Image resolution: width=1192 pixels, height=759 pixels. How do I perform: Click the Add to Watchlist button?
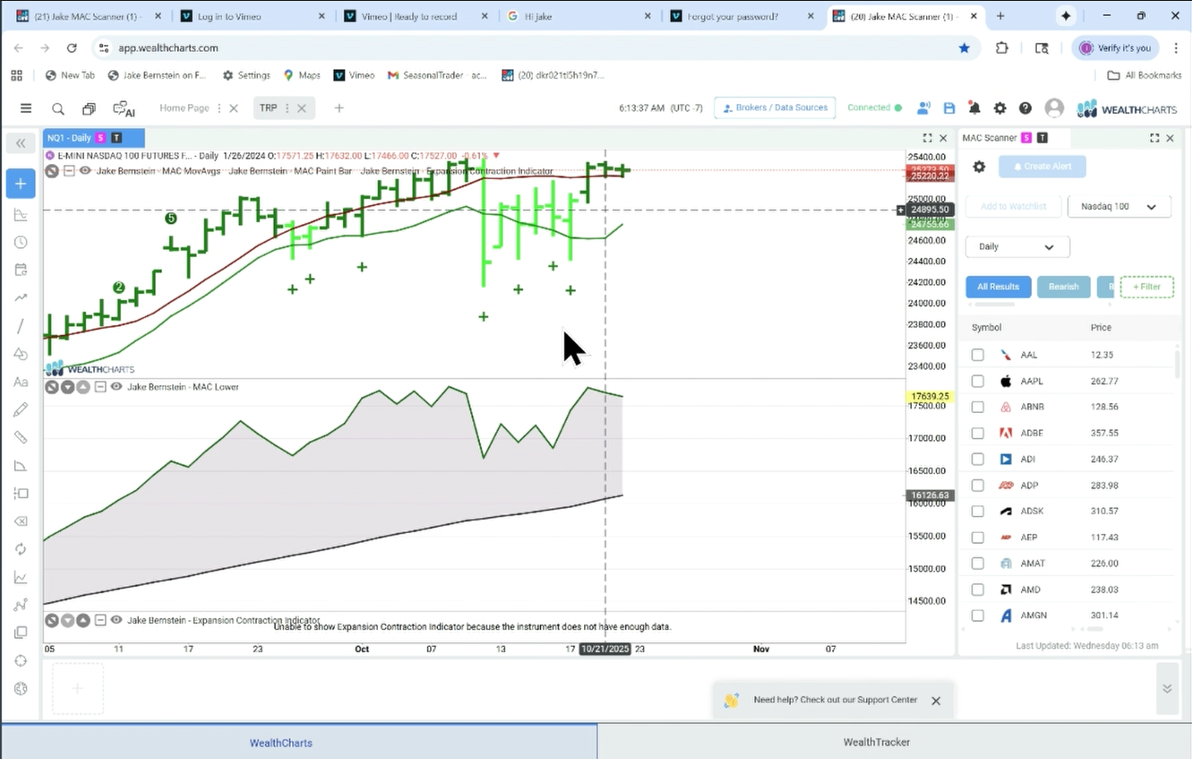[x=1013, y=207]
